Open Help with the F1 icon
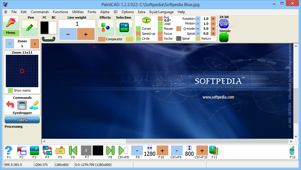301x170 pixels. [x=9, y=150]
